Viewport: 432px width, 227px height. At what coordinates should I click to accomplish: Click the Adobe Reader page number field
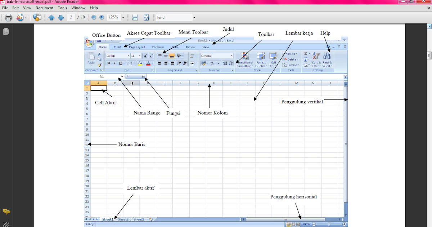coord(71,17)
